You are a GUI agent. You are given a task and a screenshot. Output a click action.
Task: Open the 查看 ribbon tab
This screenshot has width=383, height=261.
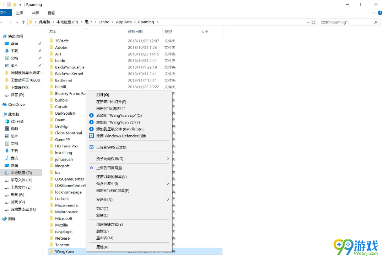[51, 13]
